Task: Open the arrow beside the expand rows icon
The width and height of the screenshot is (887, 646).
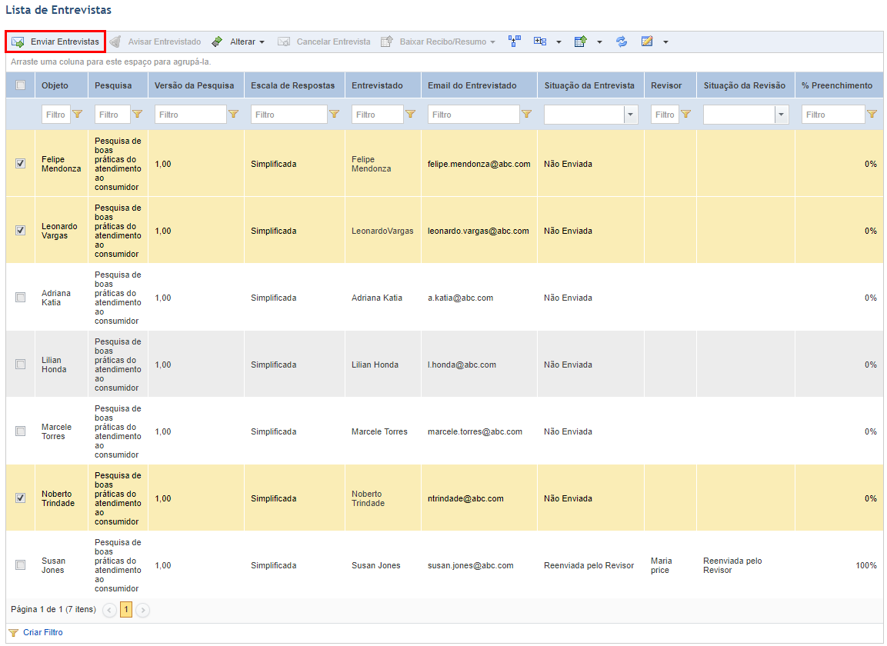Action: (559, 42)
